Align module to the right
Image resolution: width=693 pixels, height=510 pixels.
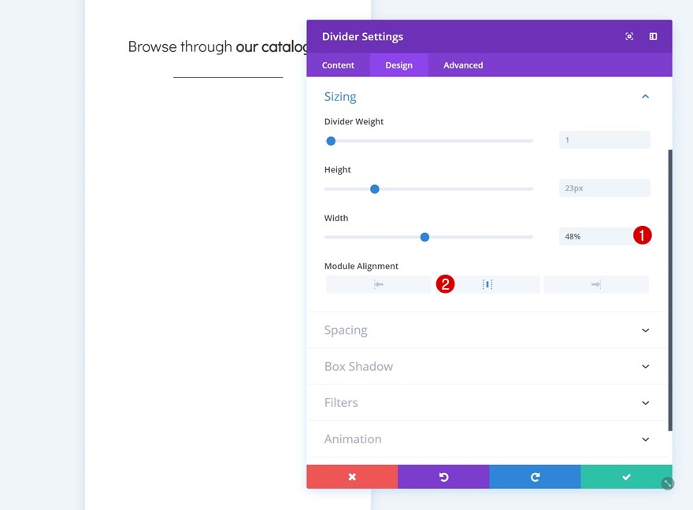pos(595,284)
